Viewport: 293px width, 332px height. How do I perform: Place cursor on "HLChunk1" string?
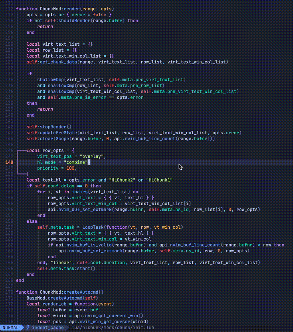pyautogui.click(x=159, y=180)
